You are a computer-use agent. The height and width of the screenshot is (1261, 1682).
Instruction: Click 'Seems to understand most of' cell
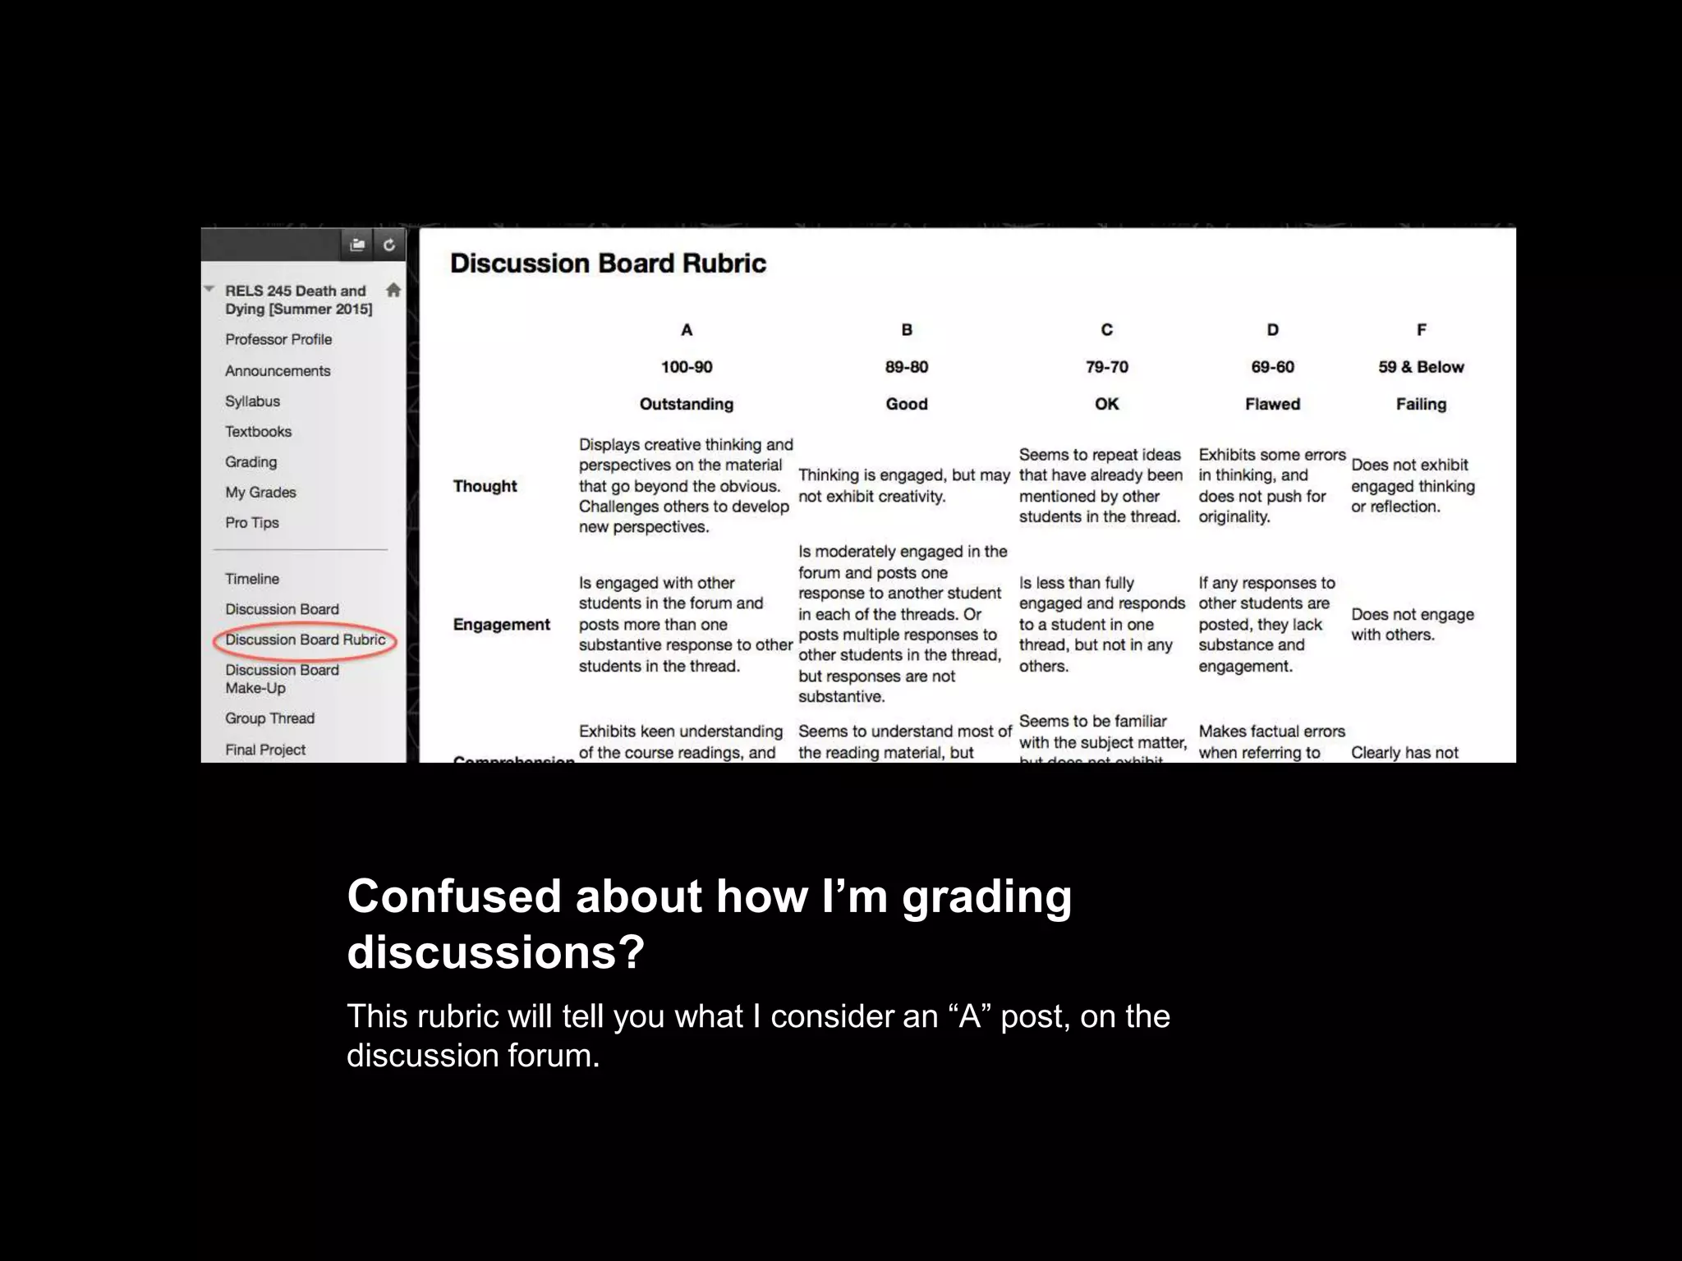point(904,742)
